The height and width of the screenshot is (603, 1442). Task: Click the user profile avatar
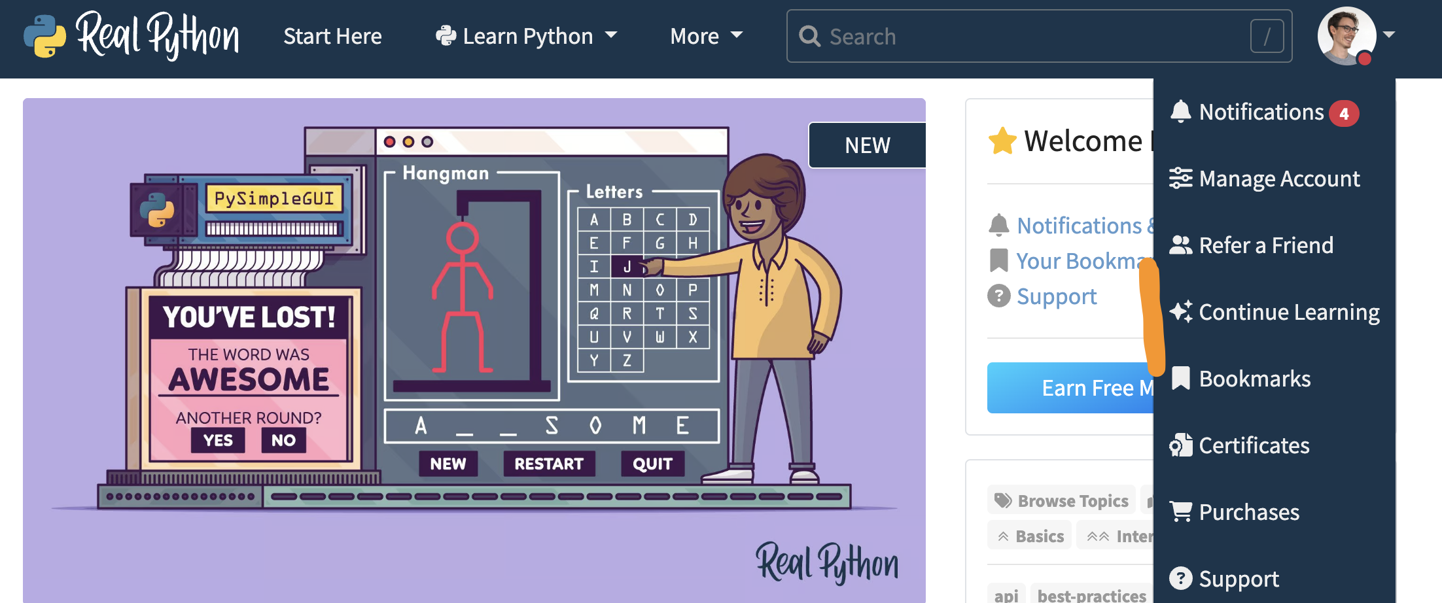pyautogui.click(x=1346, y=36)
